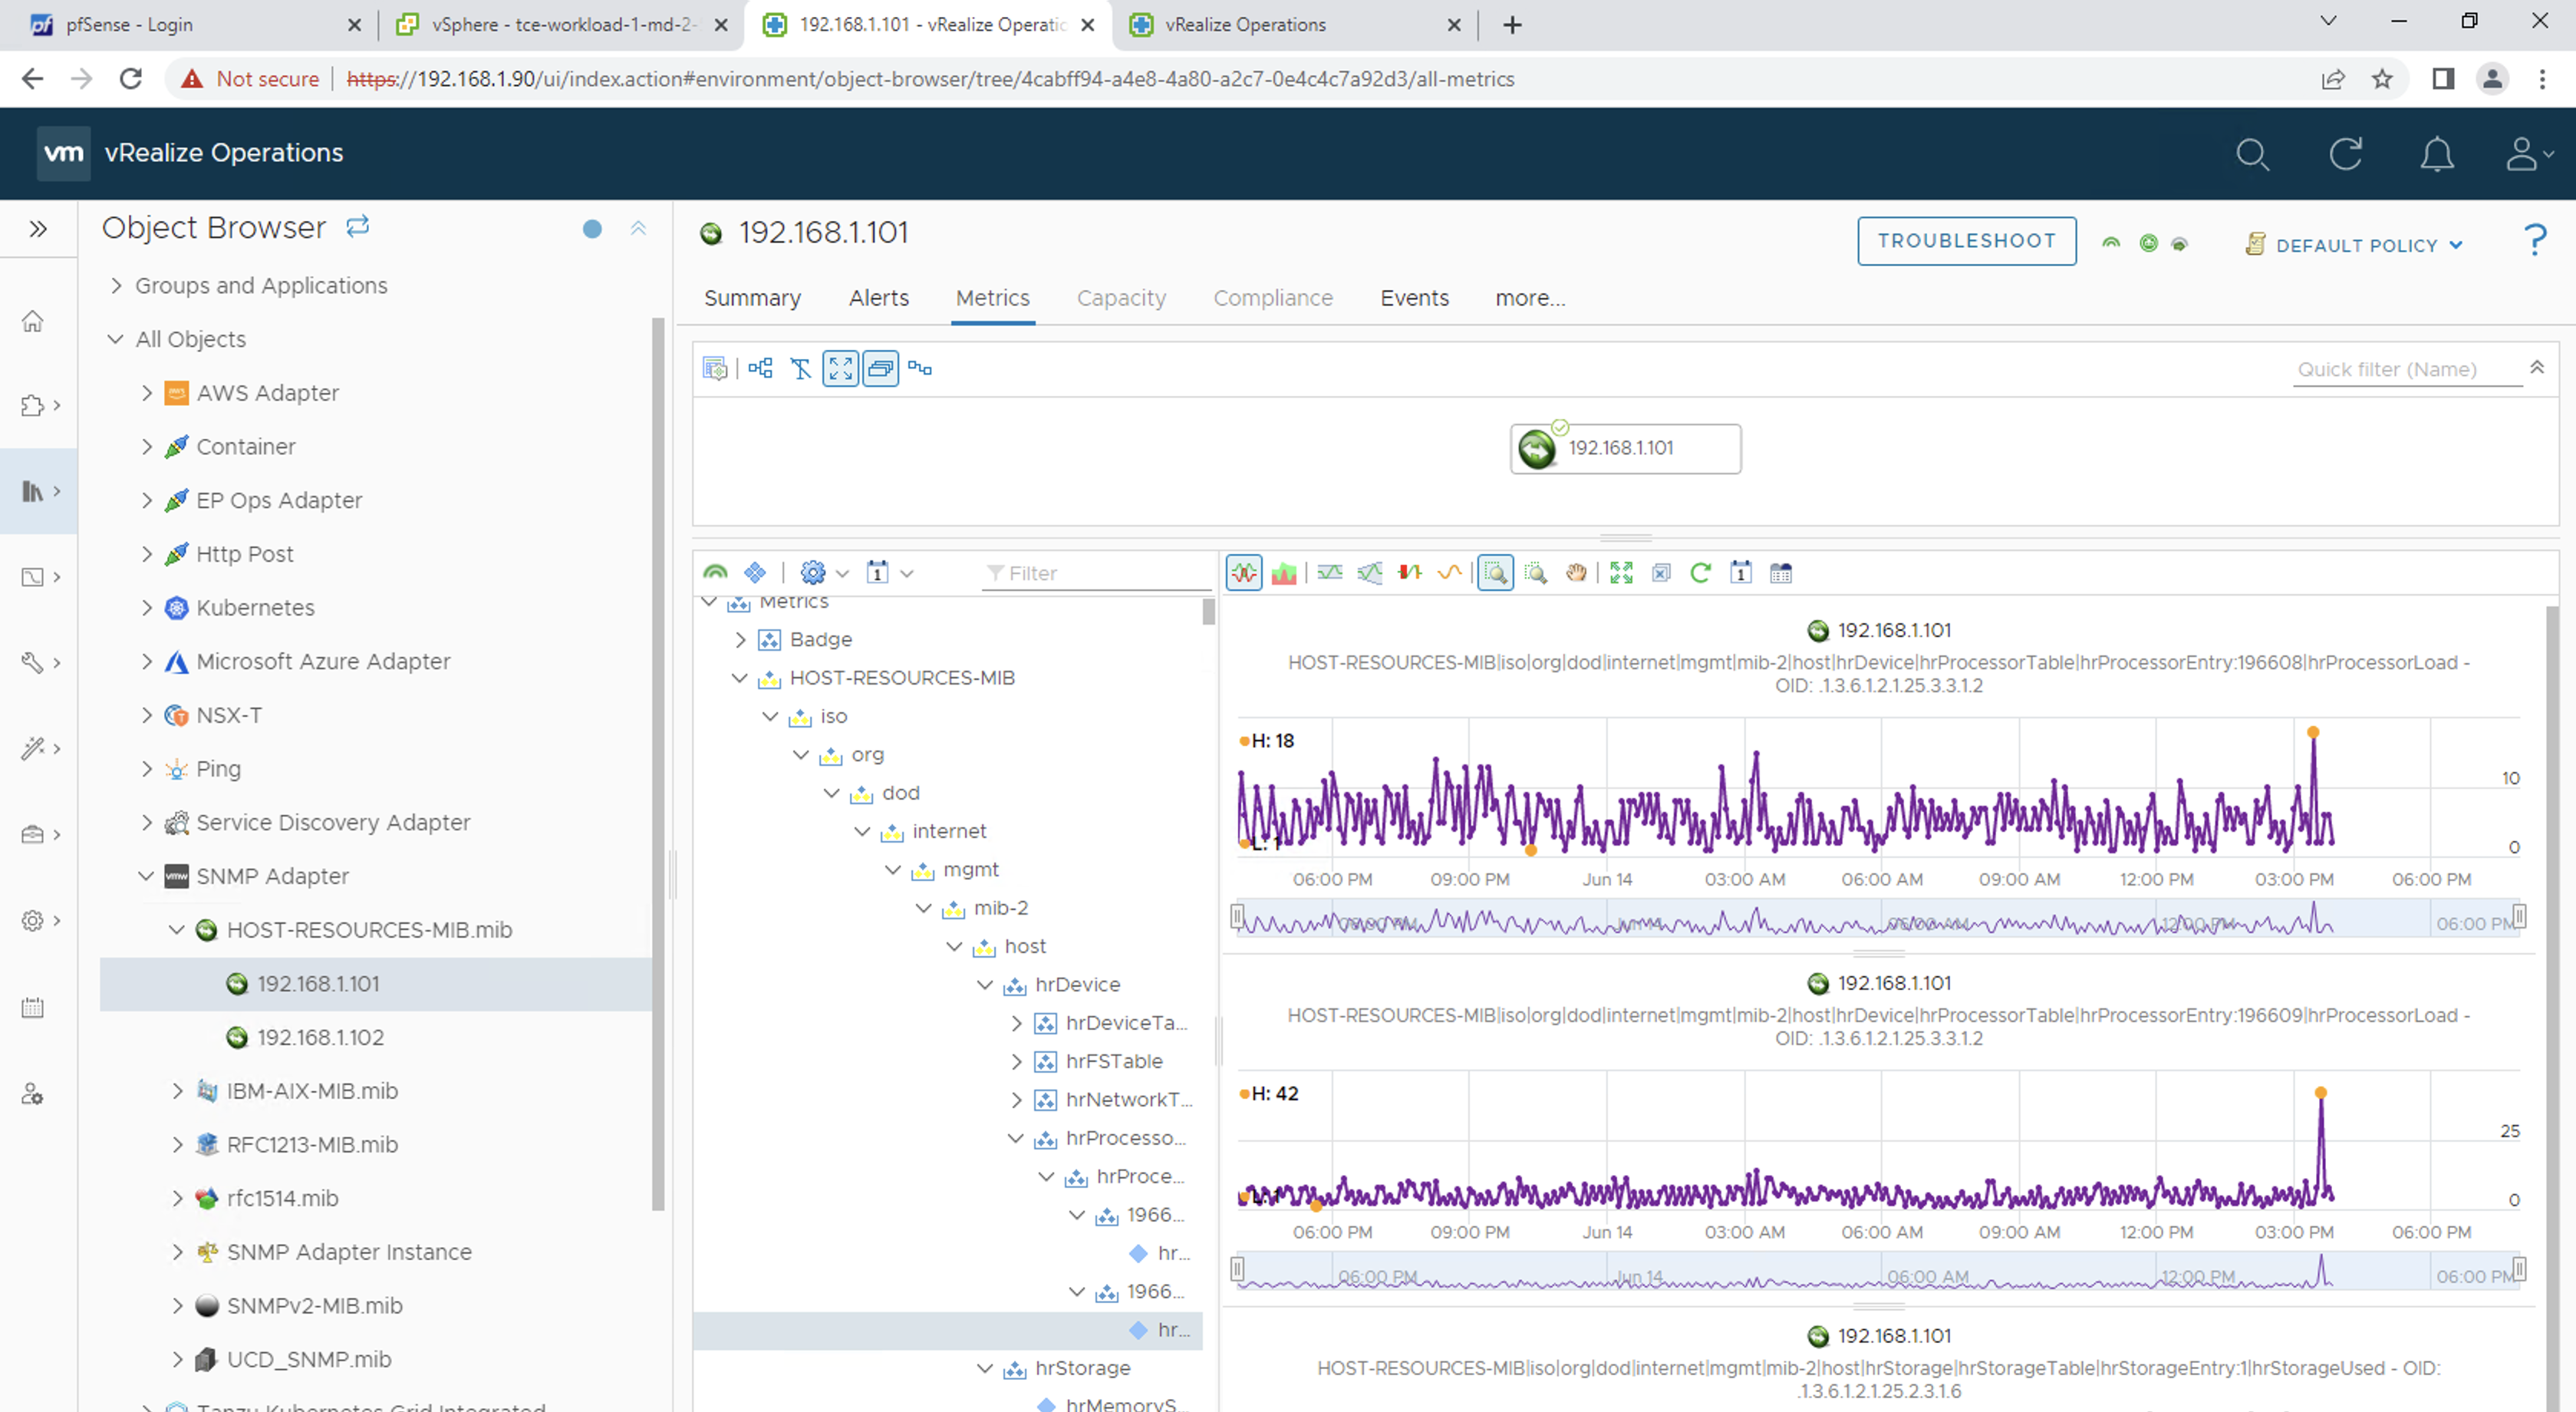Viewport: 2576px width, 1412px height.
Task: Expand the Kubernetes node
Action: coord(147,608)
